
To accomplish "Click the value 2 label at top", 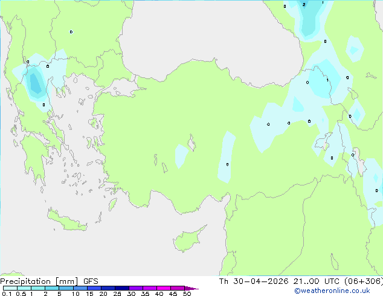I will 304,4.
